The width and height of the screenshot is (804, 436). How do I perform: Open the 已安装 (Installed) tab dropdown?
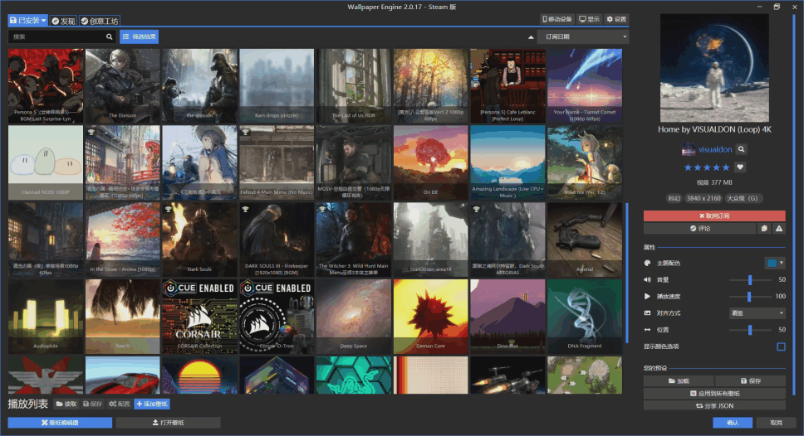[27, 21]
